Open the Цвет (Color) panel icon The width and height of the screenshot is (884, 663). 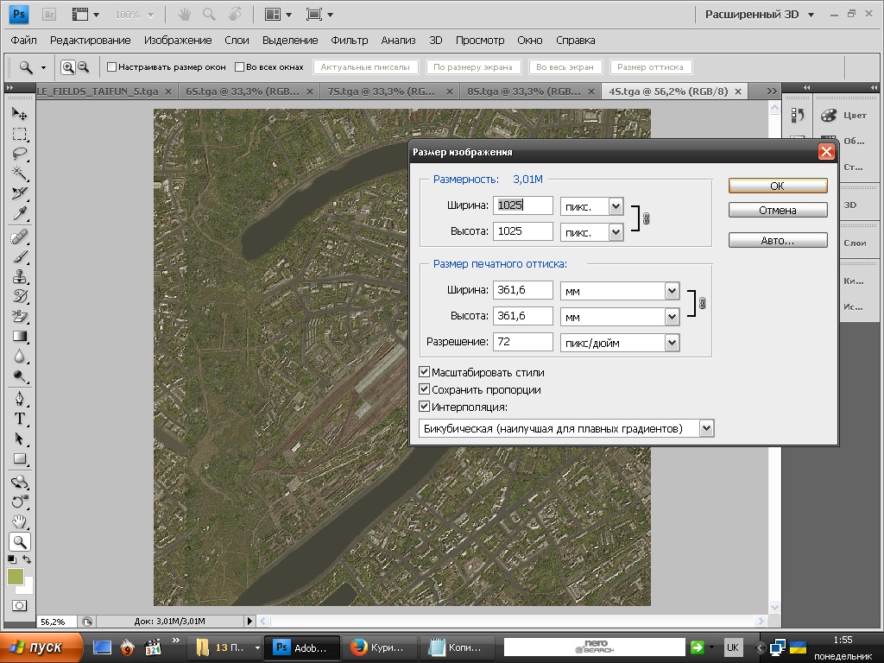[829, 116]
